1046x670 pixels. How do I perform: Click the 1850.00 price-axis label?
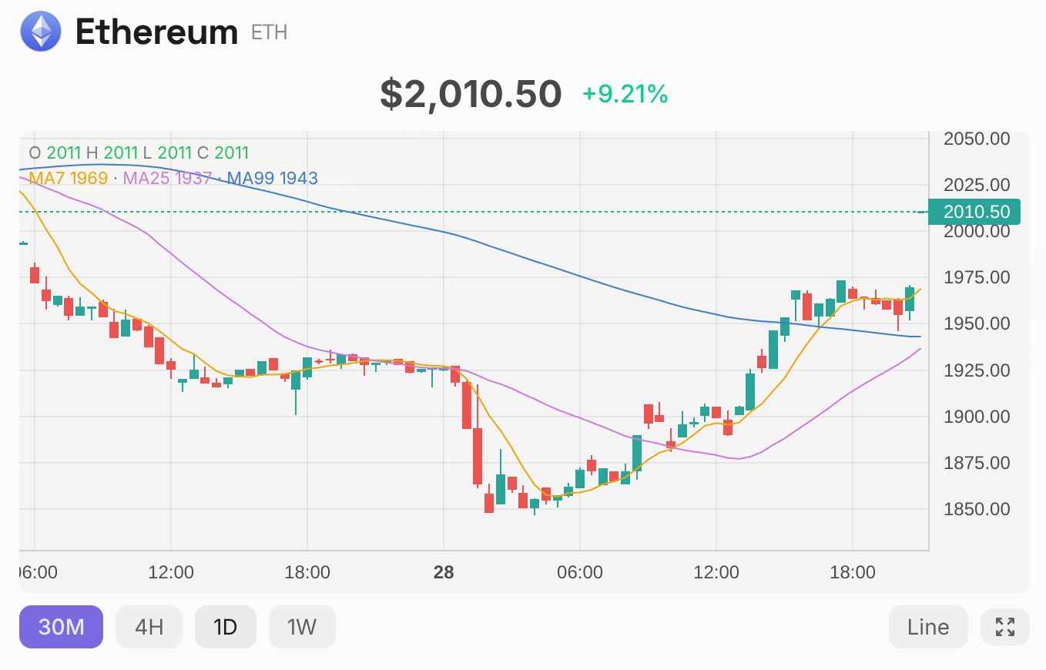[976, 510]
